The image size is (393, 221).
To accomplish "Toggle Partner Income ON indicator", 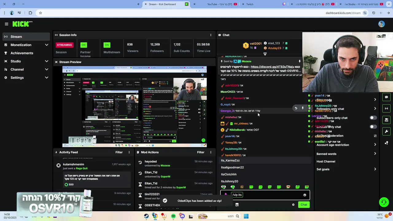I will pos(84,45).
